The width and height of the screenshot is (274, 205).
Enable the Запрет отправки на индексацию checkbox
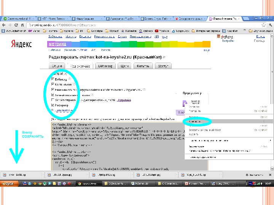53,100
